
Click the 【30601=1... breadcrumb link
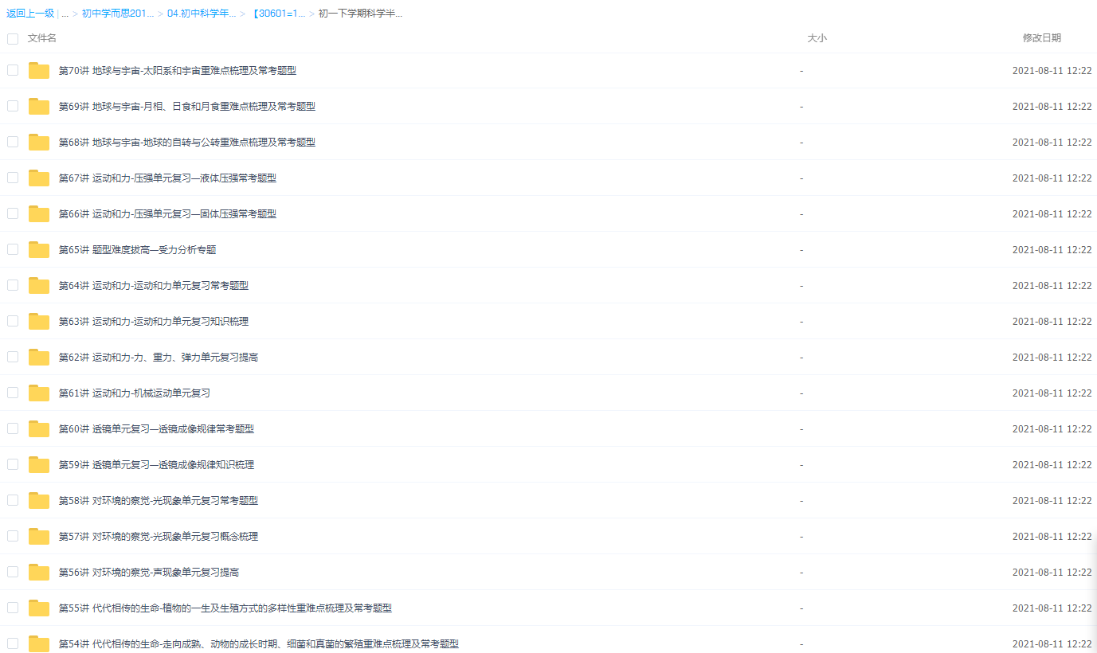click(x=279, y=14)
